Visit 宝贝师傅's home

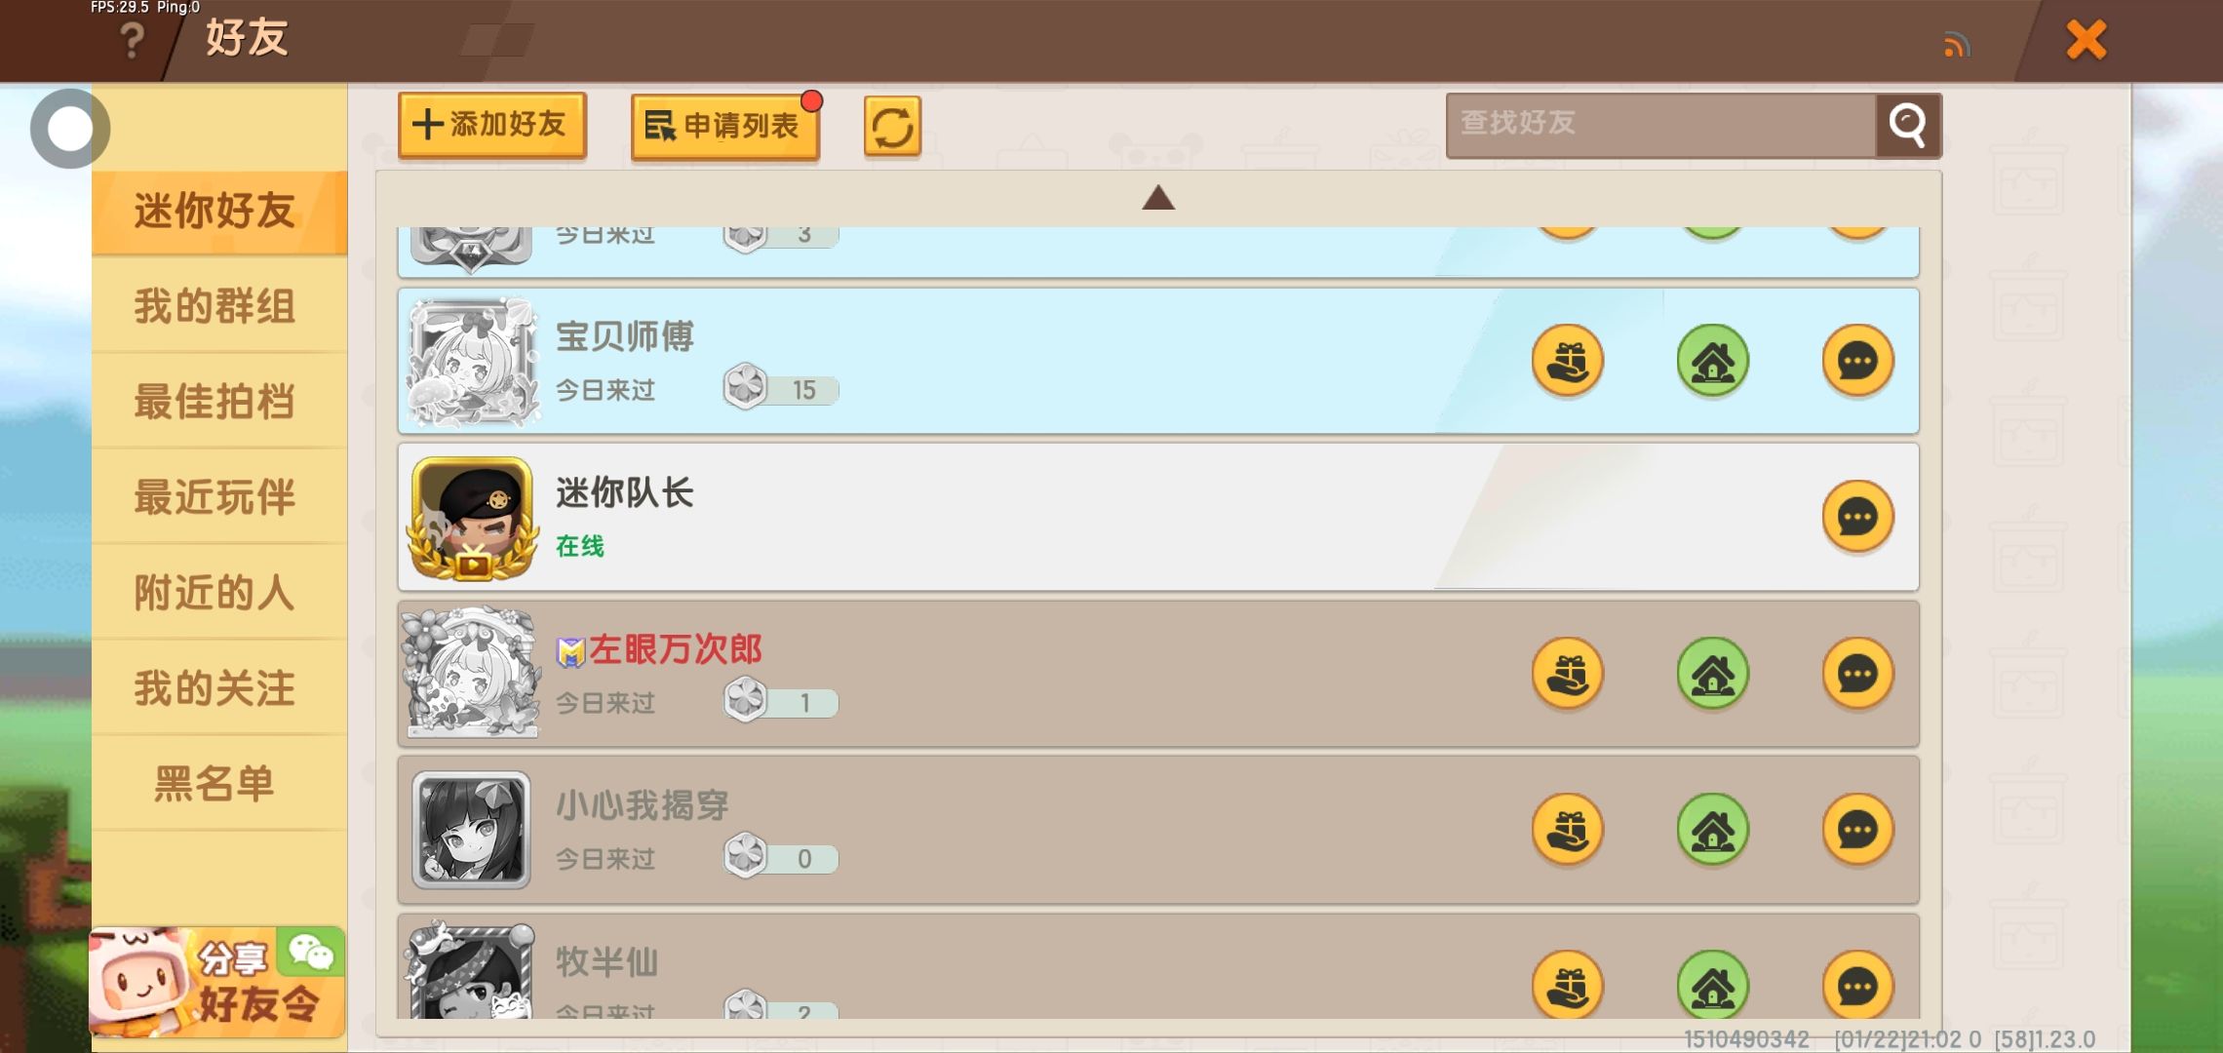(1712, 361)
